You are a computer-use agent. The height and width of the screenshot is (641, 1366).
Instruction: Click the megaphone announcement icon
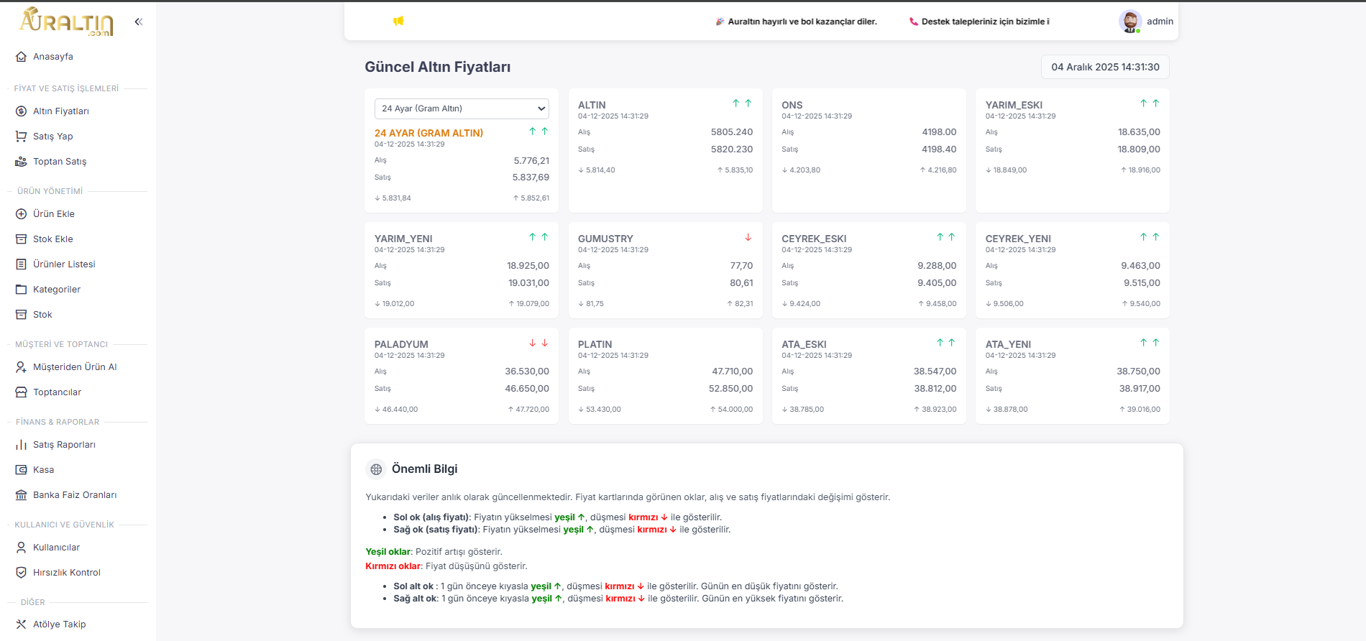398,21
